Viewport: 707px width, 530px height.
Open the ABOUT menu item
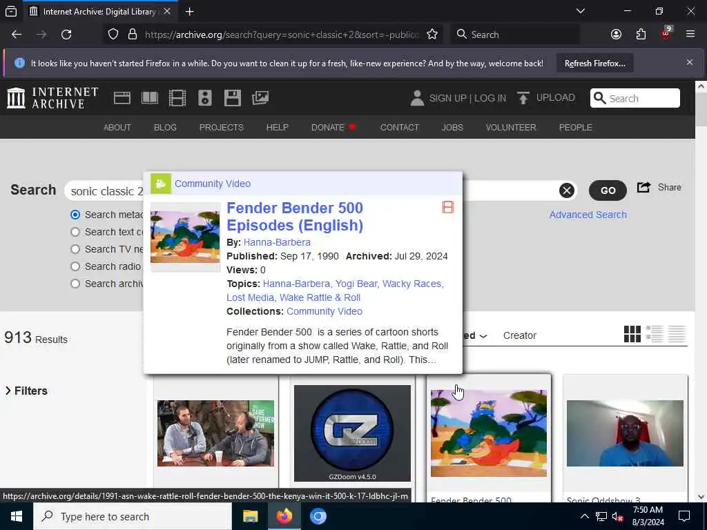tap(117, 128)
